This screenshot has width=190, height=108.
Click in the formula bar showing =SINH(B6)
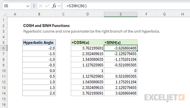pyautogui.click(x=126, y=6)
